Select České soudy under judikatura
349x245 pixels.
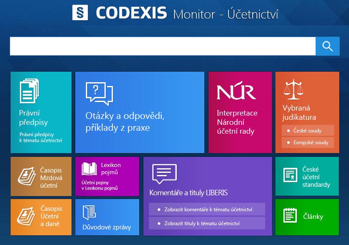(308, 130)
